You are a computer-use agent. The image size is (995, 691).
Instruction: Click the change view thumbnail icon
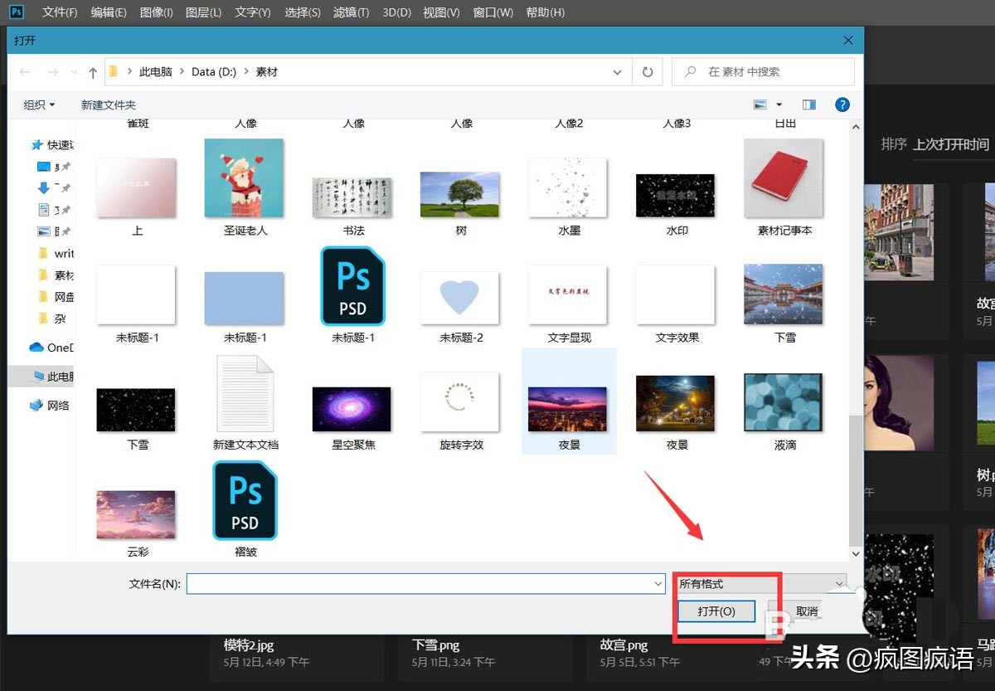tap(760, 104)
